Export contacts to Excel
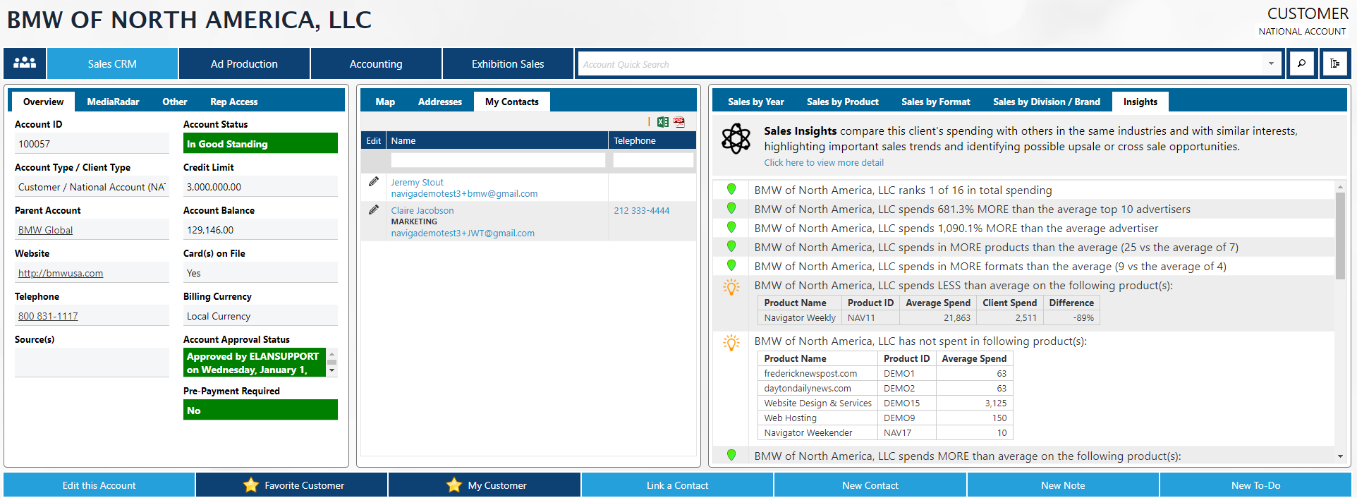The height and width of the screenshot is (498, 1357). pos(662,122)
